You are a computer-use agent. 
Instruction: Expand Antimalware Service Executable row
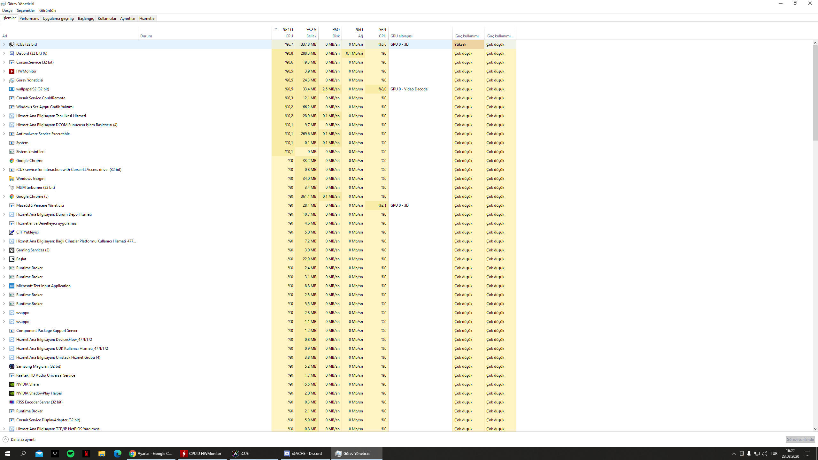(4, 134)
